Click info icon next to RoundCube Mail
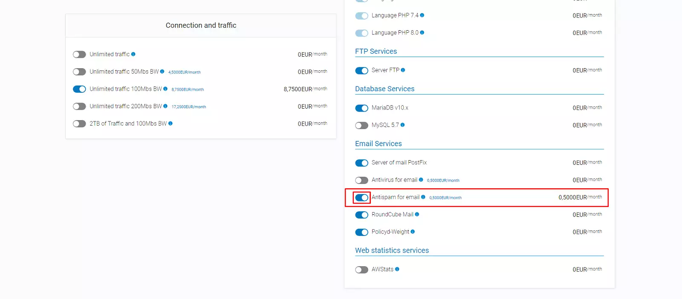 [x=417, y=214]
